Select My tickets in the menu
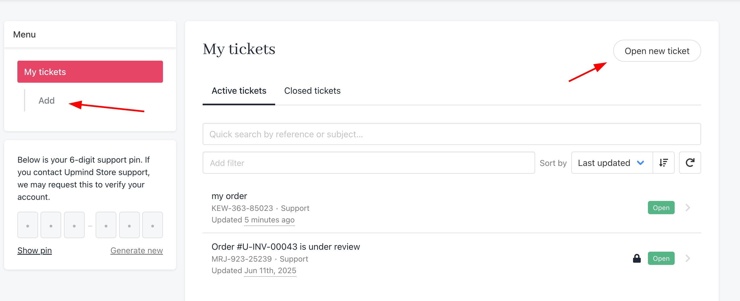740x301 pixels. click(x=90, y=71)
